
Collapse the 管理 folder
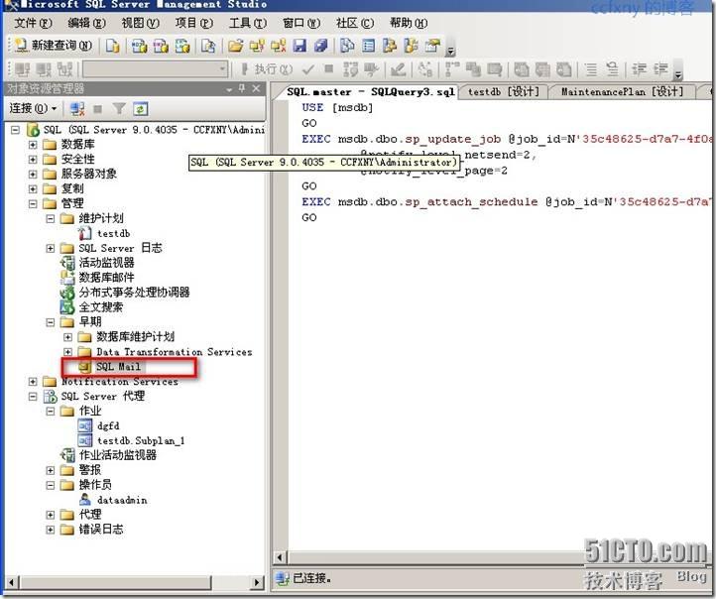(33, 203)
